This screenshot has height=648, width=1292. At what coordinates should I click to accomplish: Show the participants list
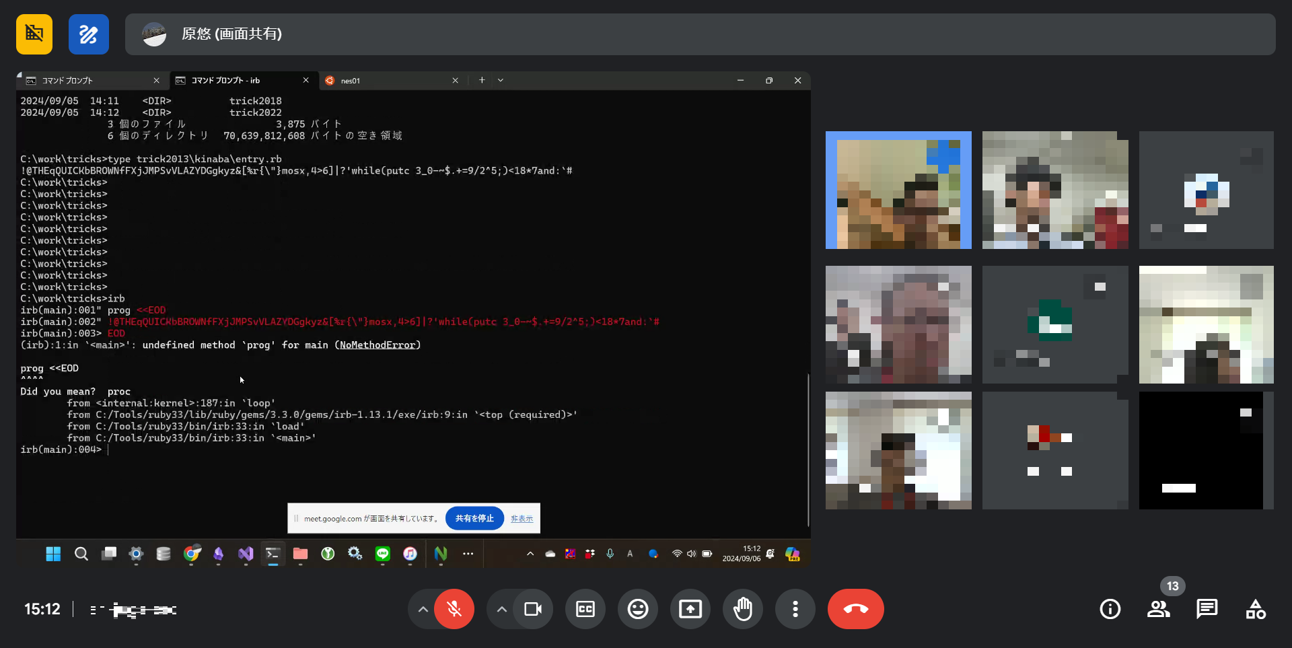point(1158,609)
